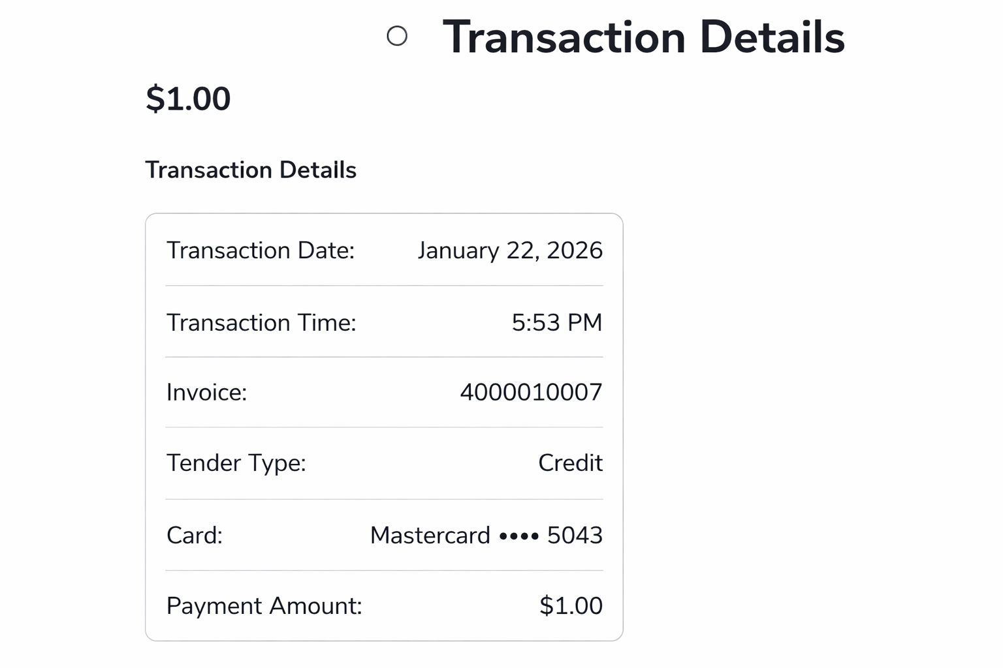Click the smaller Transaction Details section subheading
The height and width of the screenshot is (668, 1003).
[251, 170]
